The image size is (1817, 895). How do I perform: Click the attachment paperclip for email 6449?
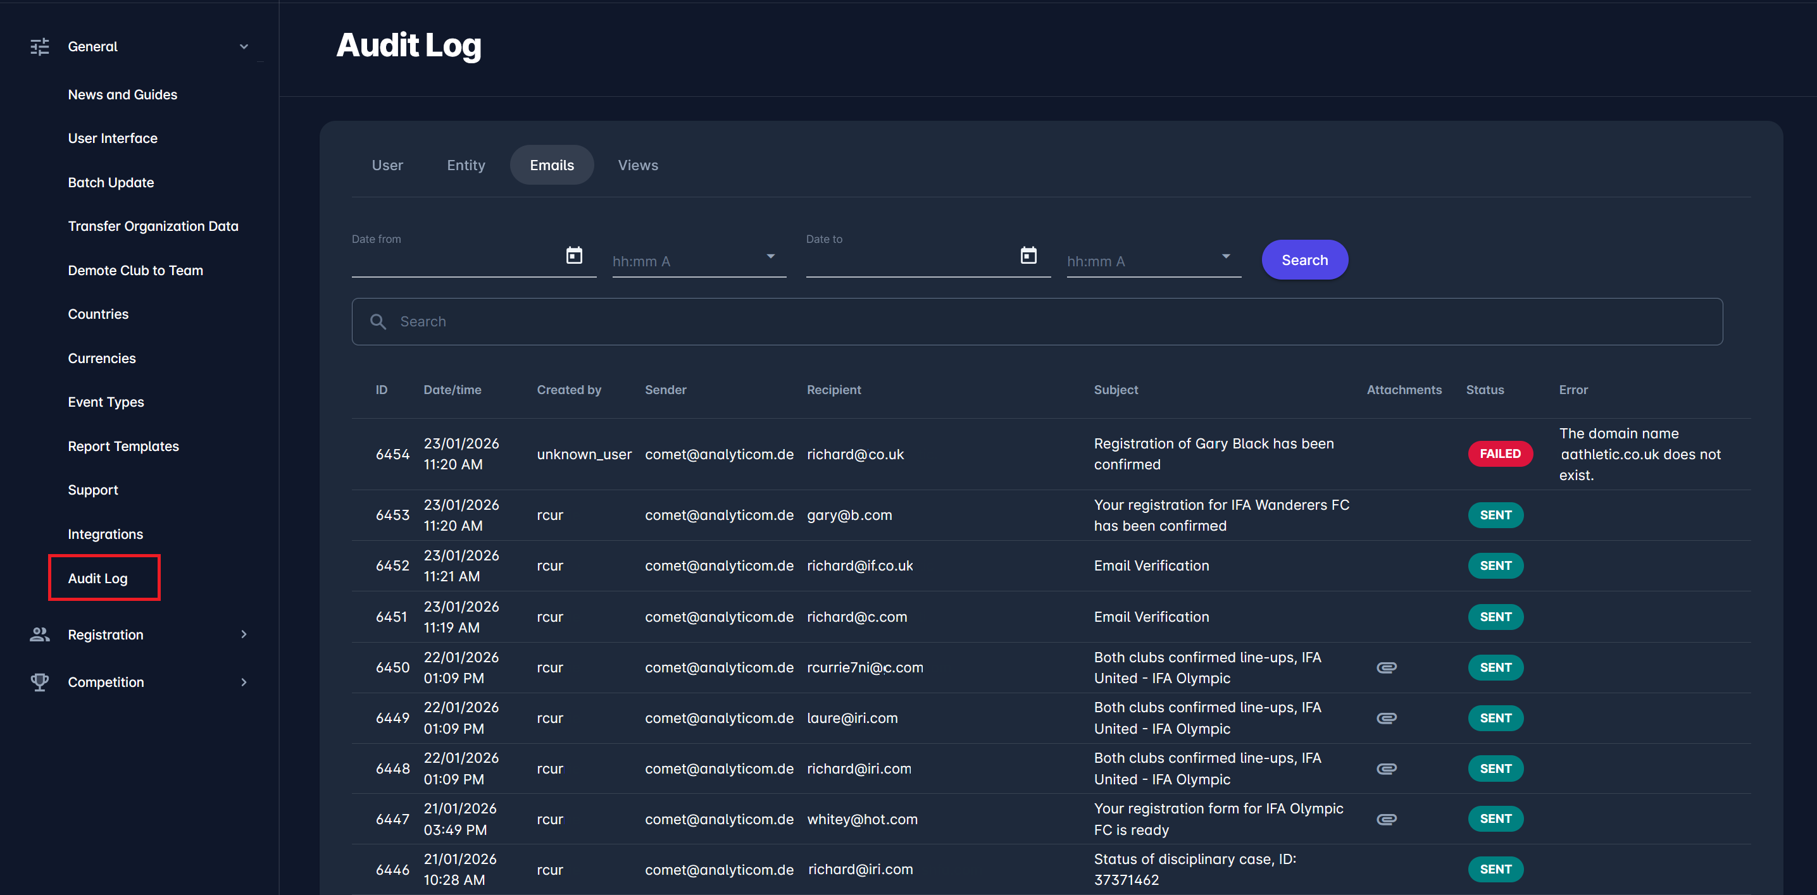pyautogui.click(x=1386, y=718)
